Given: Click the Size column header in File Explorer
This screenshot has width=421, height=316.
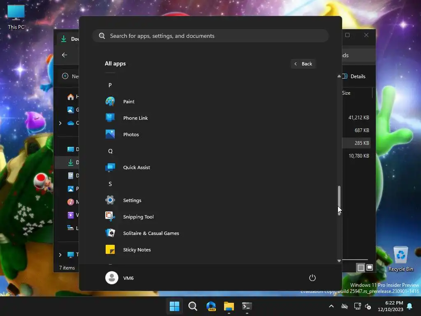Looking at the screenshot, I should pos(357,93).
